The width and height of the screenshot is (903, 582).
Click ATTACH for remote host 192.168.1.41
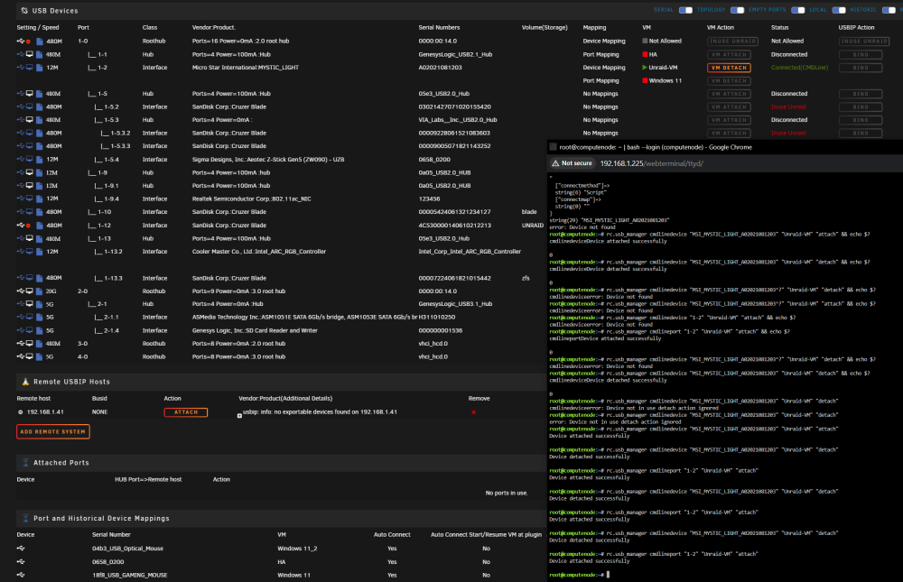pos(185,412)
